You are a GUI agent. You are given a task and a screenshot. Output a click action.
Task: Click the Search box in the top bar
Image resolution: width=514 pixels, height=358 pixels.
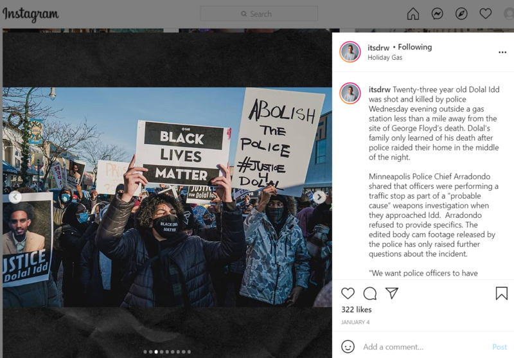click(259, 13)
